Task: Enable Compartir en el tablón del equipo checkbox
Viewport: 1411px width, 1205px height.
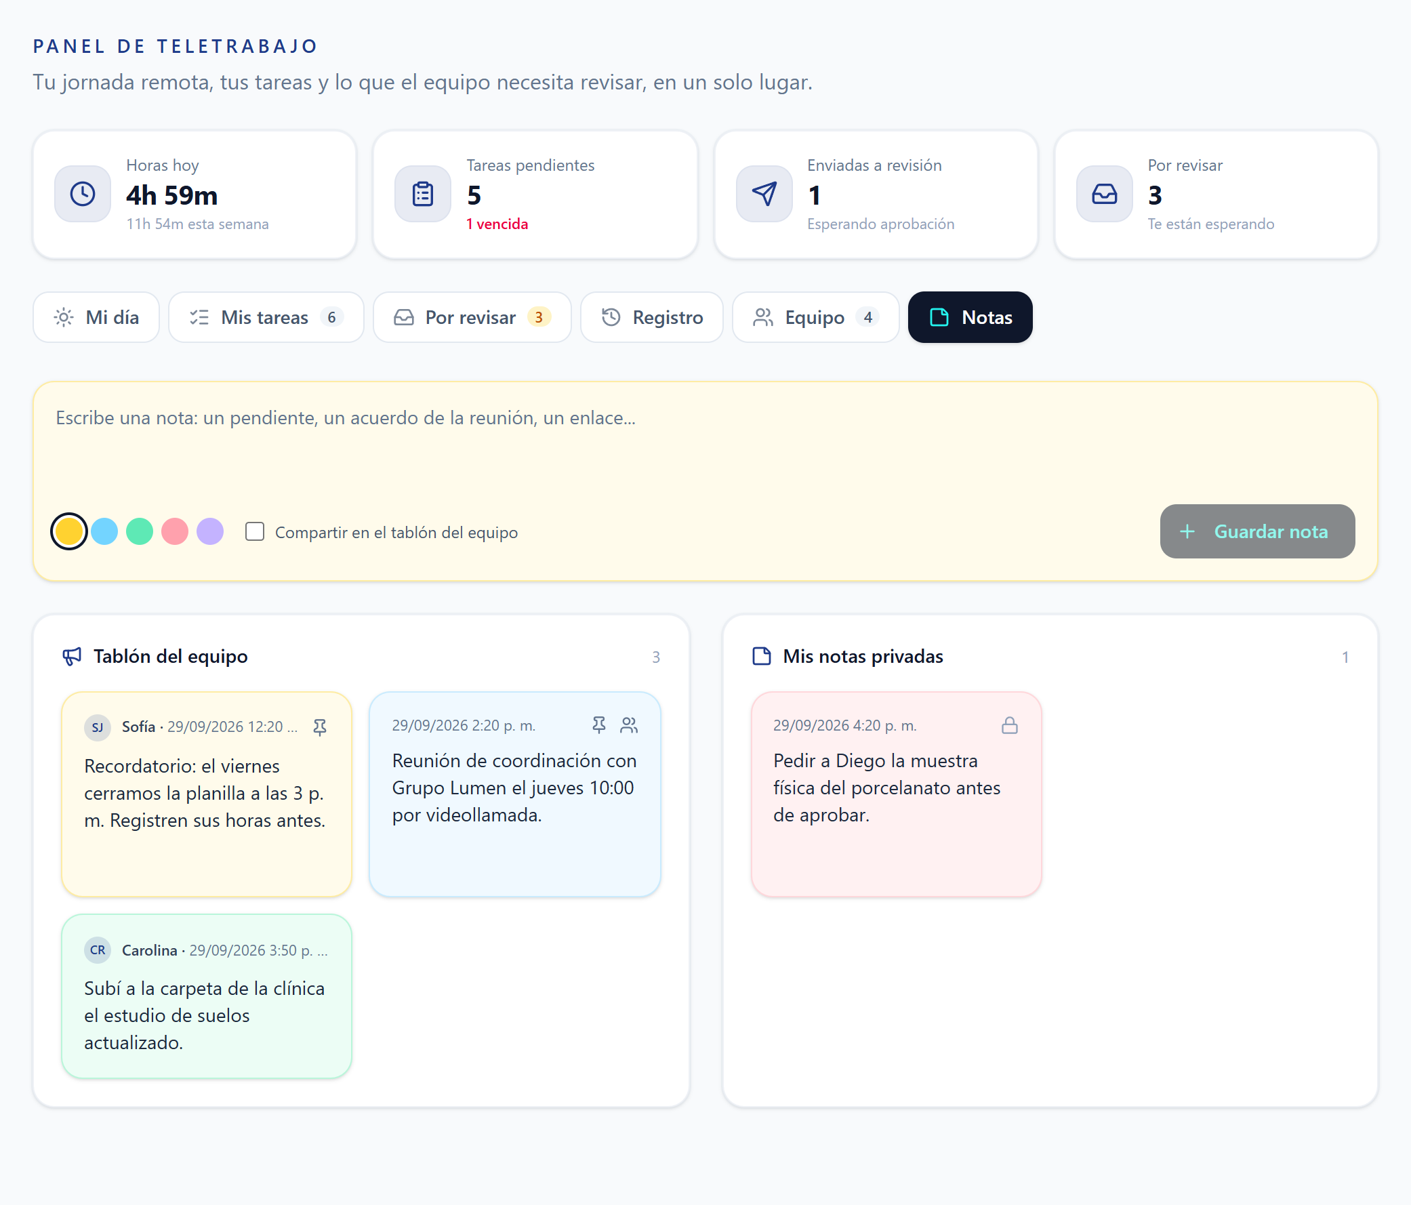Action: click(255, 531)
